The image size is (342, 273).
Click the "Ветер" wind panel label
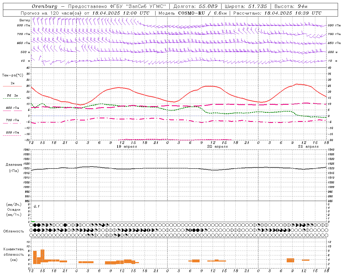[25, 20]
